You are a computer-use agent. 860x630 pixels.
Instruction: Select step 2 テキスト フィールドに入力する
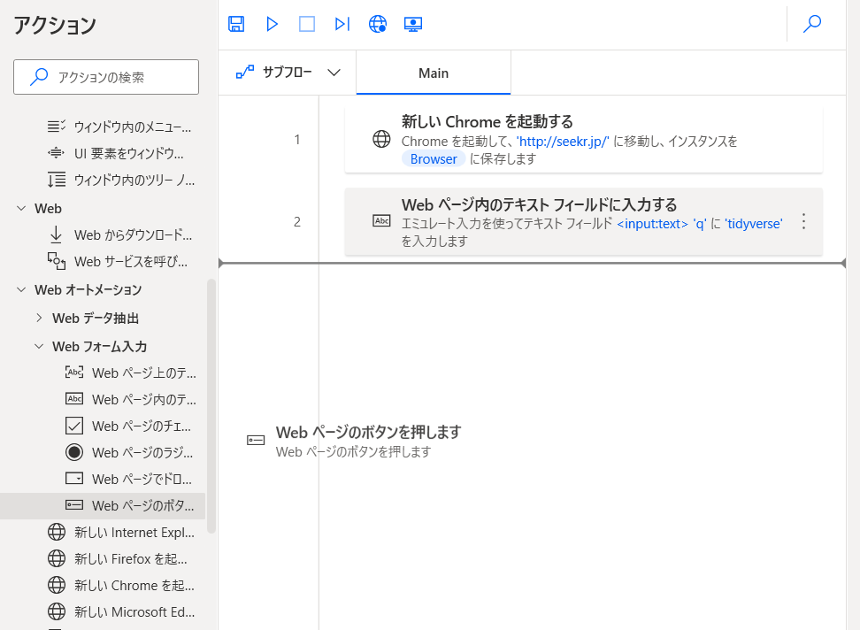click(x=584, y=221)
